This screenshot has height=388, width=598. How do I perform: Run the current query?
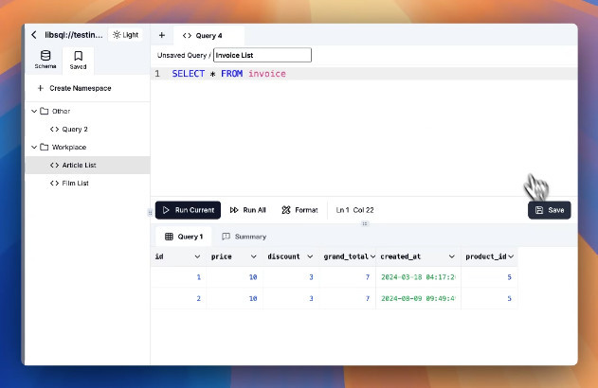[188, 210]
